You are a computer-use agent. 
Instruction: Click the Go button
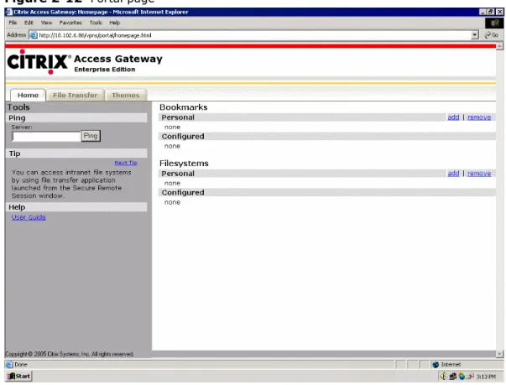point(492,35)
